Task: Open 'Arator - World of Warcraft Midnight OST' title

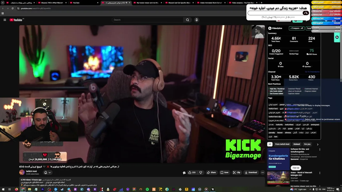Action: tap(301, 174)
